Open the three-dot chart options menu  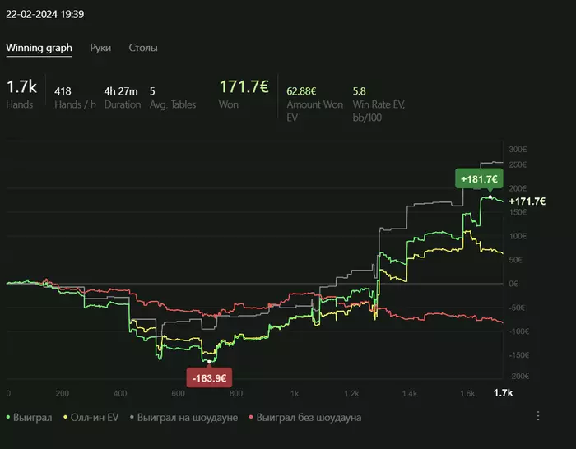coord(538,416)
